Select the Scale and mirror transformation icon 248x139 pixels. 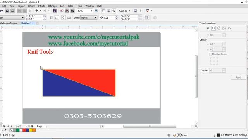pos(219,28)
